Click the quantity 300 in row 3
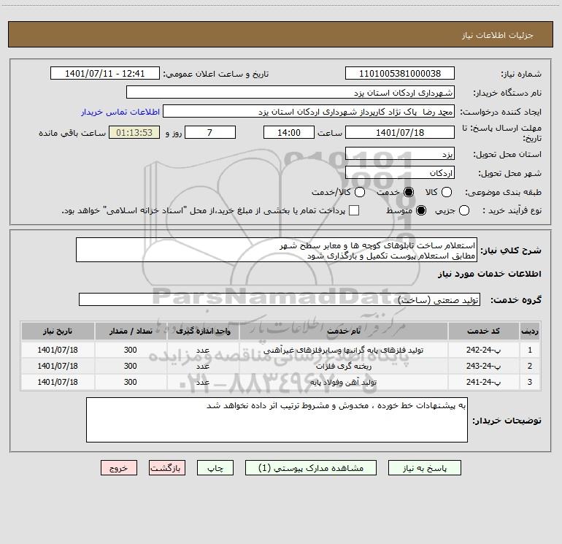Viewport: 562px width, 544px height. tap(131, 382)
